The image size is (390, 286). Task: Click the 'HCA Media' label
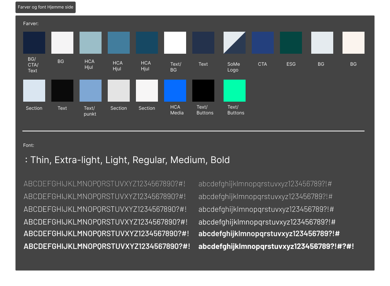click(x=177, y=110)
